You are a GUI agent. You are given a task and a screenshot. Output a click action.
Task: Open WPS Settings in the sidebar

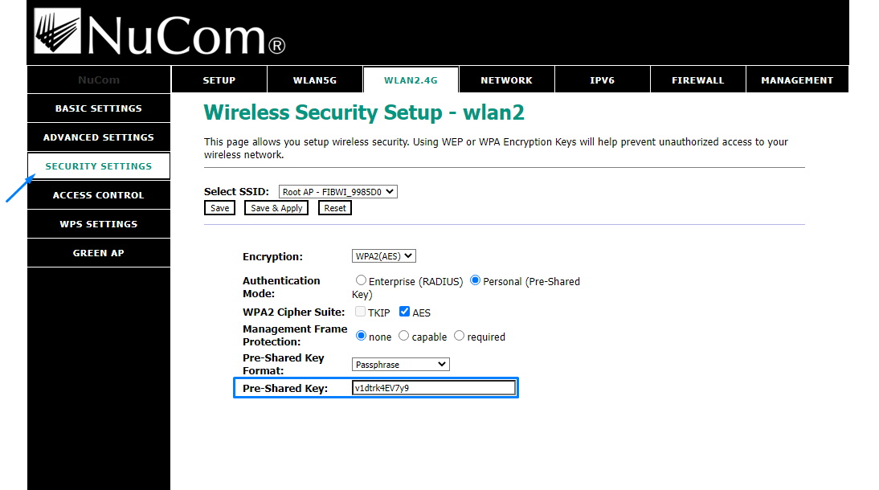pos(99,224)
